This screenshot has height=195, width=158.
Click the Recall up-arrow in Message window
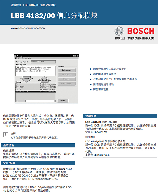tap(45, 79)
